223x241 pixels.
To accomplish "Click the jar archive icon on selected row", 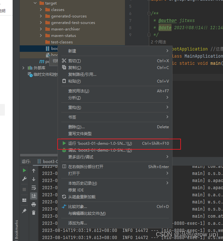I will coord(48,49).
